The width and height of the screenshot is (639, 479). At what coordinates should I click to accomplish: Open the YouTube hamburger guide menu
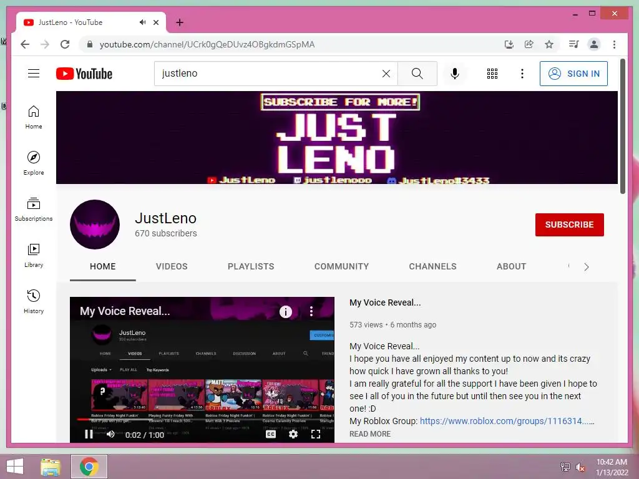click(34, 74)
